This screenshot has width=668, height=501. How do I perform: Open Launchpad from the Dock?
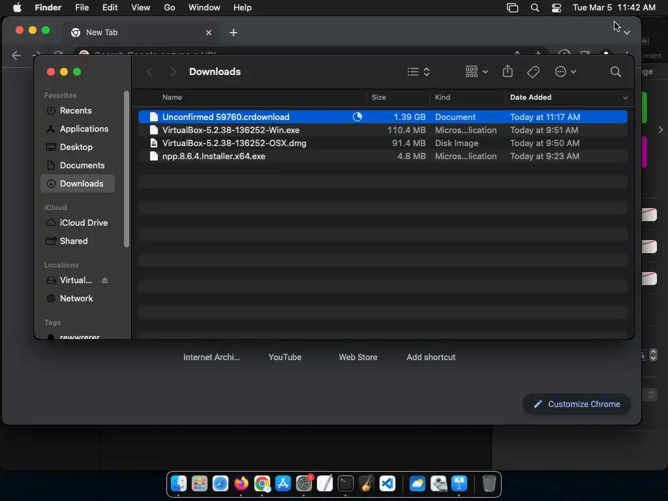pos(200,484)
